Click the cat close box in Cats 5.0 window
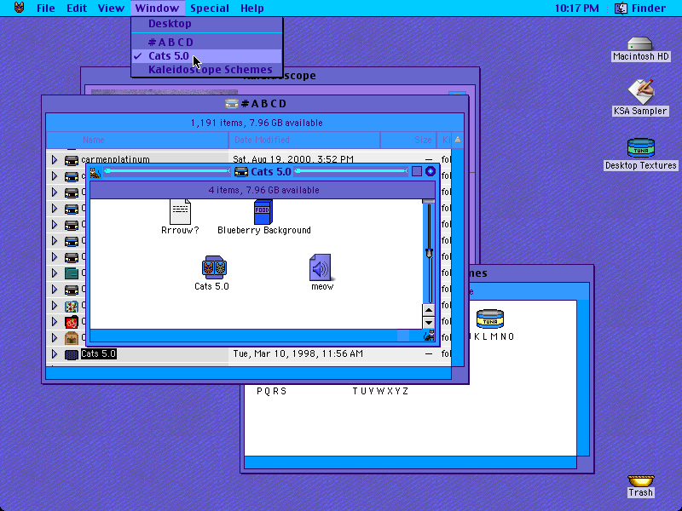Screen dimensions: 682x511 tap(95, 172)
